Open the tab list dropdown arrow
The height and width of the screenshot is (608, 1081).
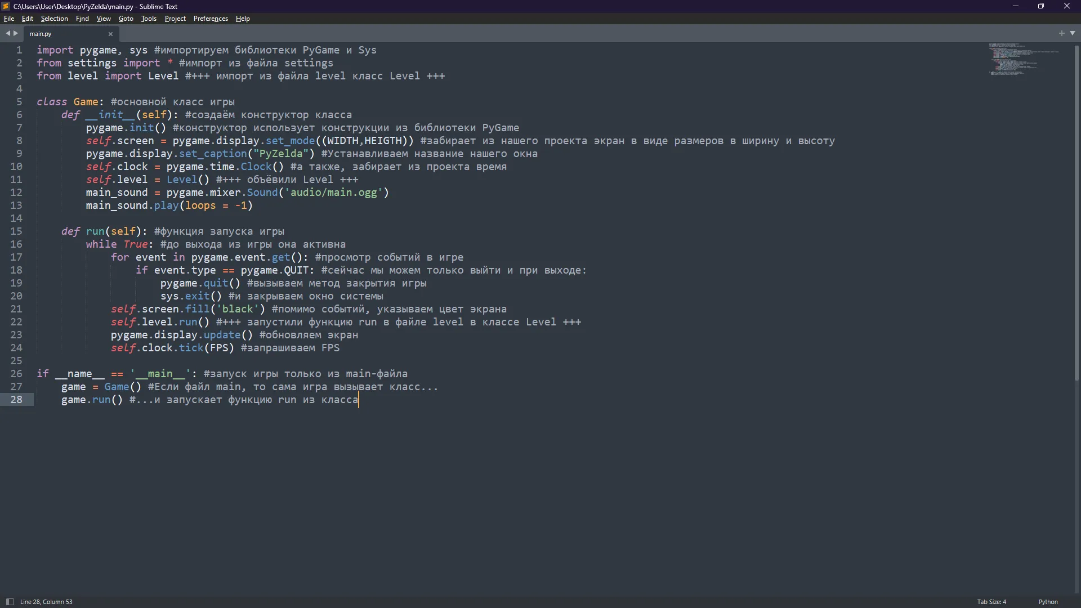1073,33
